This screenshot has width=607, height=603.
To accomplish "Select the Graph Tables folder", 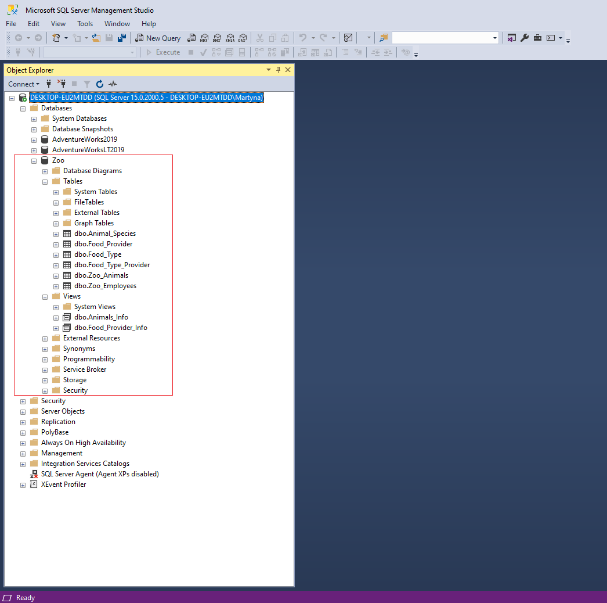I will pos(94,223).
